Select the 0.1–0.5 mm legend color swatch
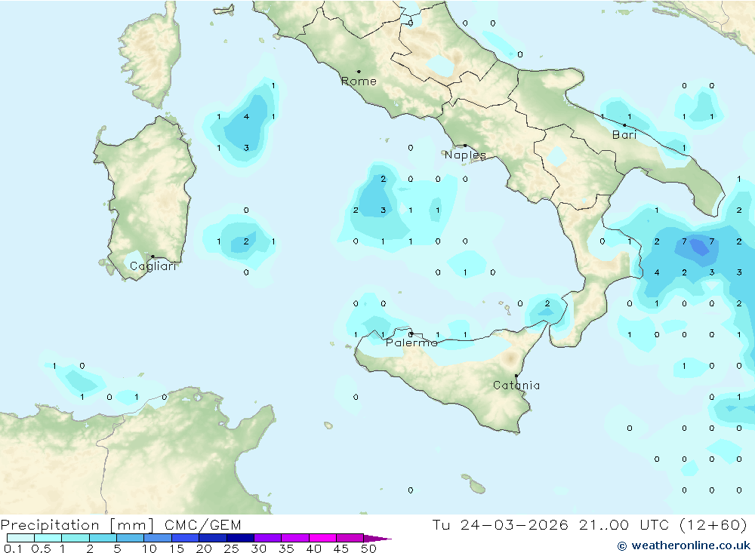The image size is (755, 553). [20, 538]
